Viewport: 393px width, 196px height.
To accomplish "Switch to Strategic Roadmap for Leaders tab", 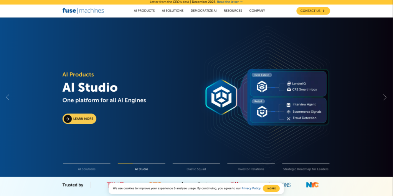I will (x=306, y=169).
